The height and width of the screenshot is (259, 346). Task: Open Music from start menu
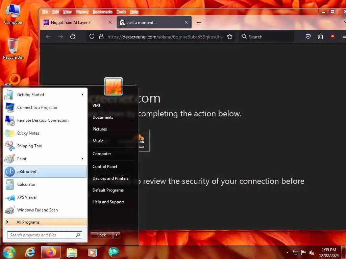tap(98, 141)
